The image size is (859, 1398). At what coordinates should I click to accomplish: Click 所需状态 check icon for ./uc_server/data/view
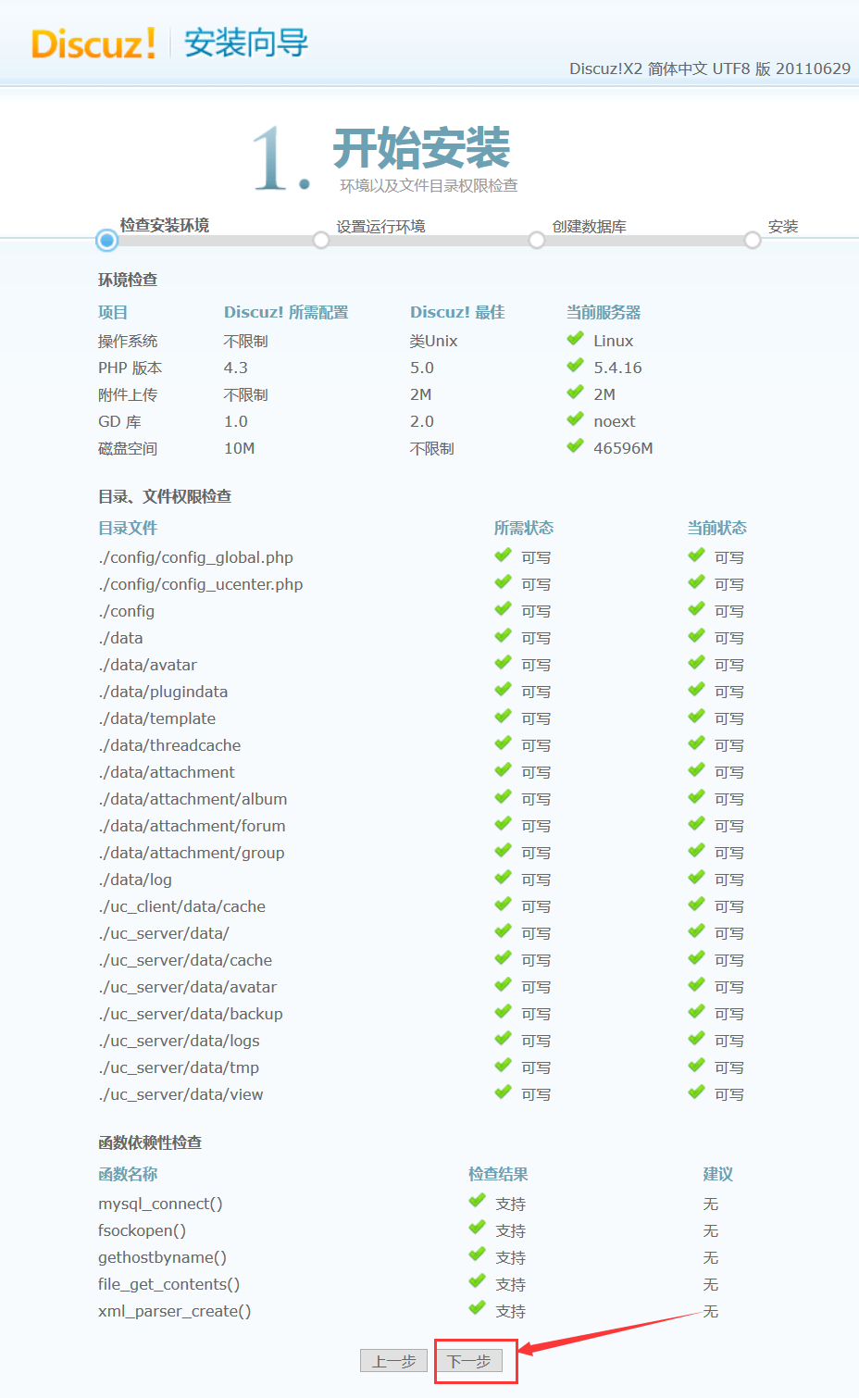(504, 1092)
